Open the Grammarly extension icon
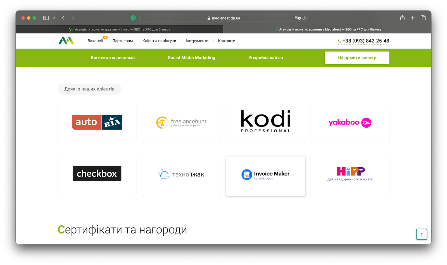Viewport: 447px width, 265px height. 133,18
